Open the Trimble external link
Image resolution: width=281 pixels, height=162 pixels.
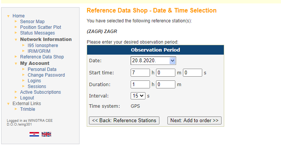click(x=28, y=109)
